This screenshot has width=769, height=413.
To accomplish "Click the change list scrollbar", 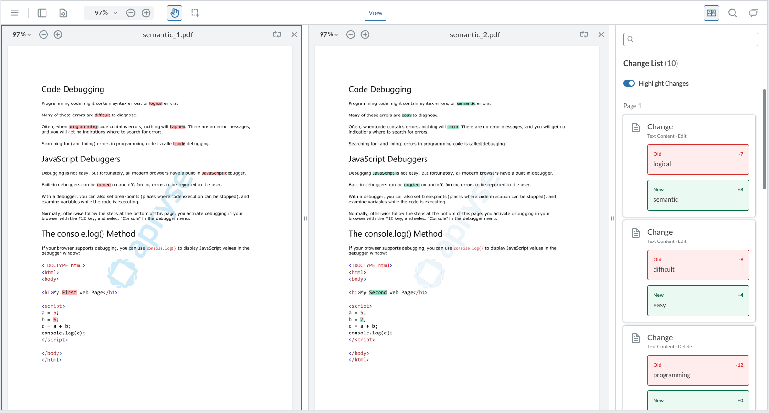I will (x=764, y=139).
